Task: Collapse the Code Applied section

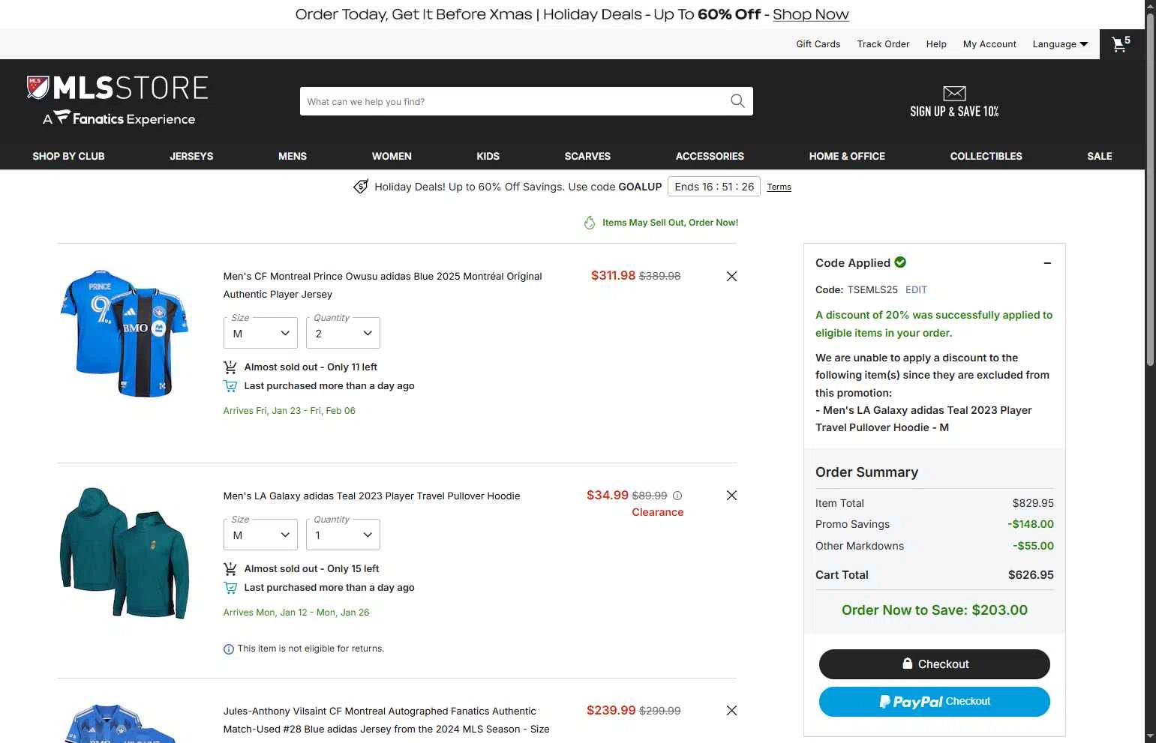Action: (x=1047, y=263)
